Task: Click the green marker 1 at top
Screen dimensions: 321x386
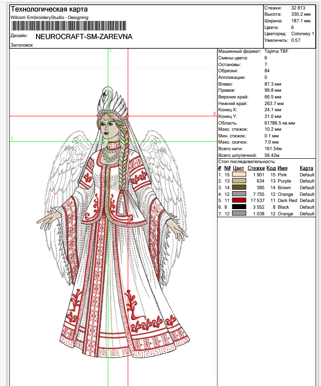Action: tap(110, 51)
